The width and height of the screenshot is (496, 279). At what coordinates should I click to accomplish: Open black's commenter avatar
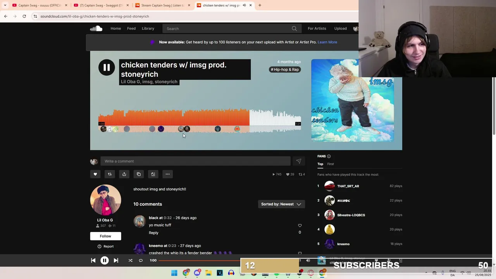tap(139, 221)
